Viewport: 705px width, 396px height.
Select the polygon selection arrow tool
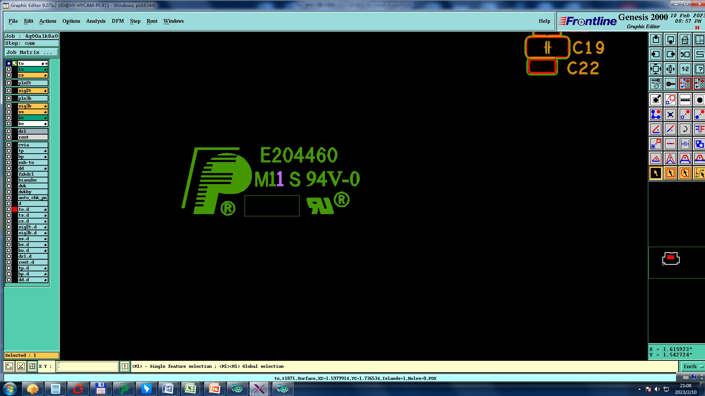click(x=685, y=173)
